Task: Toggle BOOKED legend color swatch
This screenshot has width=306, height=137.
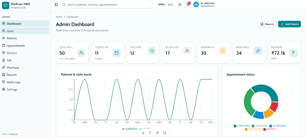Action: click(265, 129)
